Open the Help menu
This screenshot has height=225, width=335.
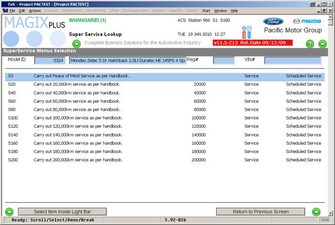point(234,10)
